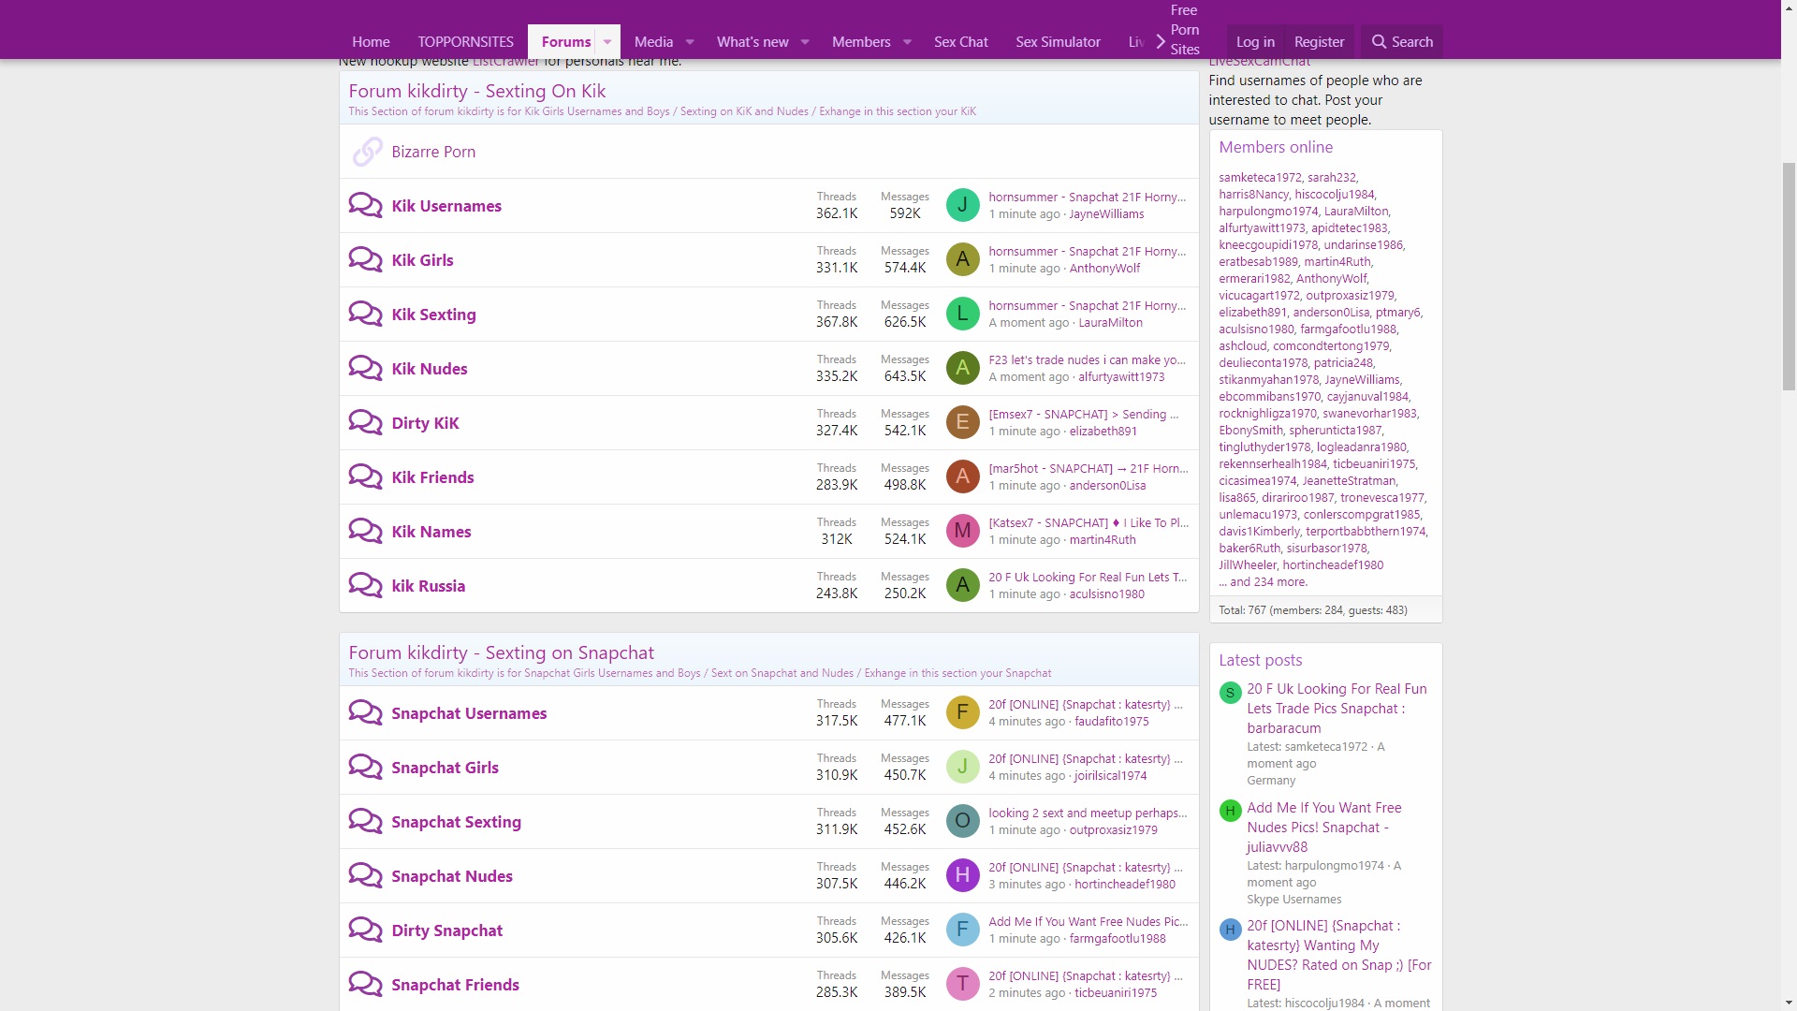Click the forum icon beside Snapchat Usernames
This screenshot has width=1797, height=1011.
click(x=365, y=712)
